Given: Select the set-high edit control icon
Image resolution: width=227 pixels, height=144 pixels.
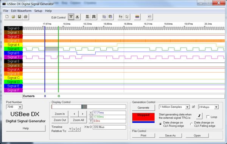Looking at the screenshot, I should [71, 17].
